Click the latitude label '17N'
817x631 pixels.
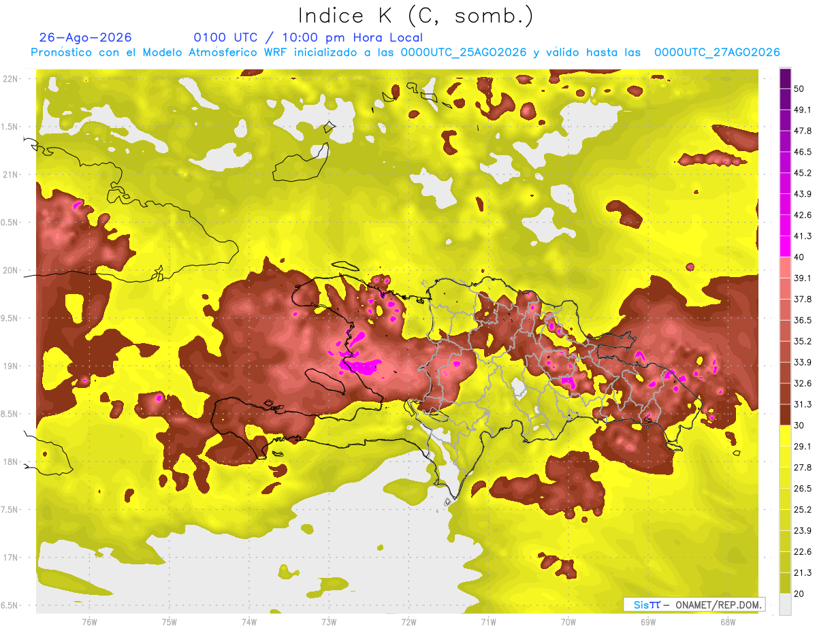(12, 557)
